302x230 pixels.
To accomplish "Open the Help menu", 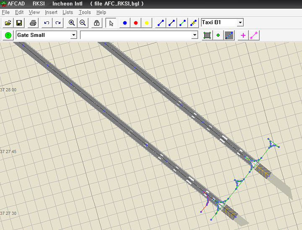I will point(102,12).
